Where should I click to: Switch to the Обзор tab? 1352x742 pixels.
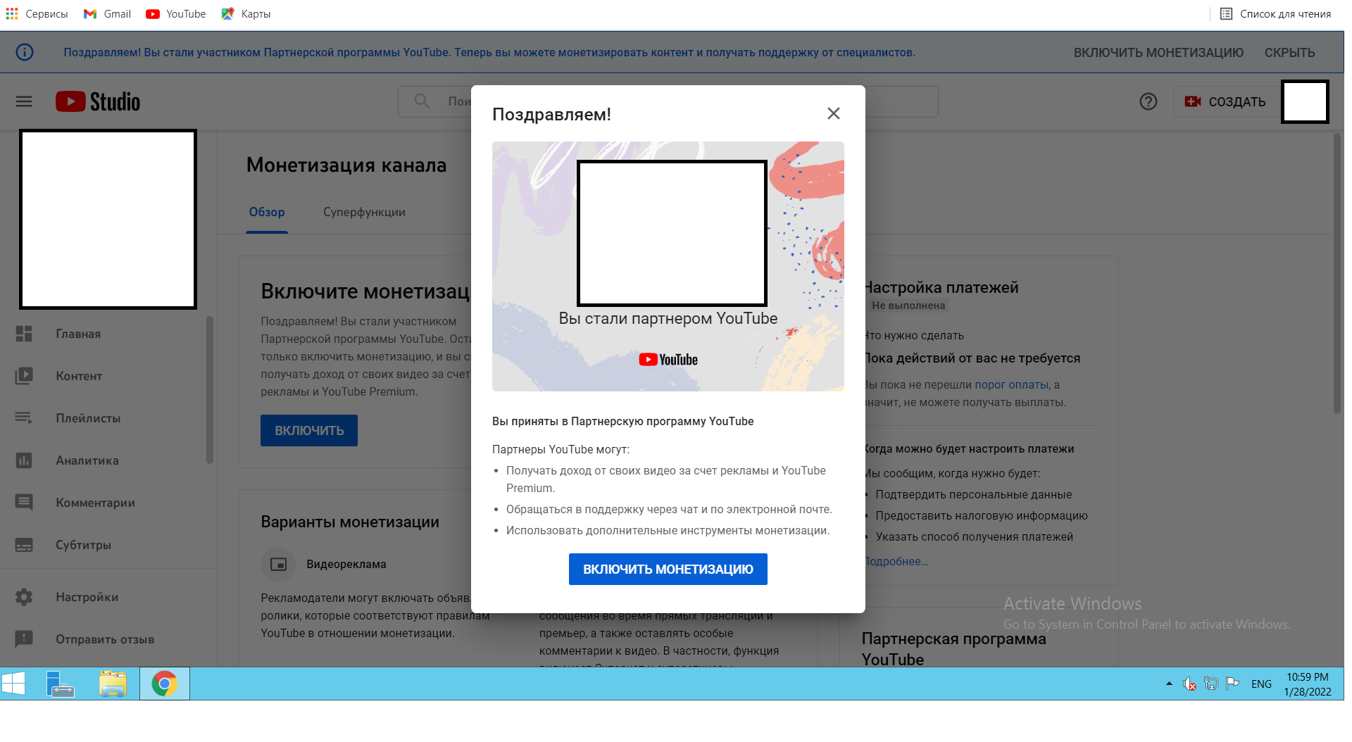click(x=267, y=213)
